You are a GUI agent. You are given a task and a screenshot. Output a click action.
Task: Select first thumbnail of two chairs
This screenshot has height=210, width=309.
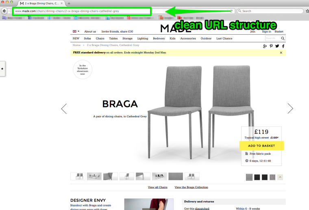[78, 176]
